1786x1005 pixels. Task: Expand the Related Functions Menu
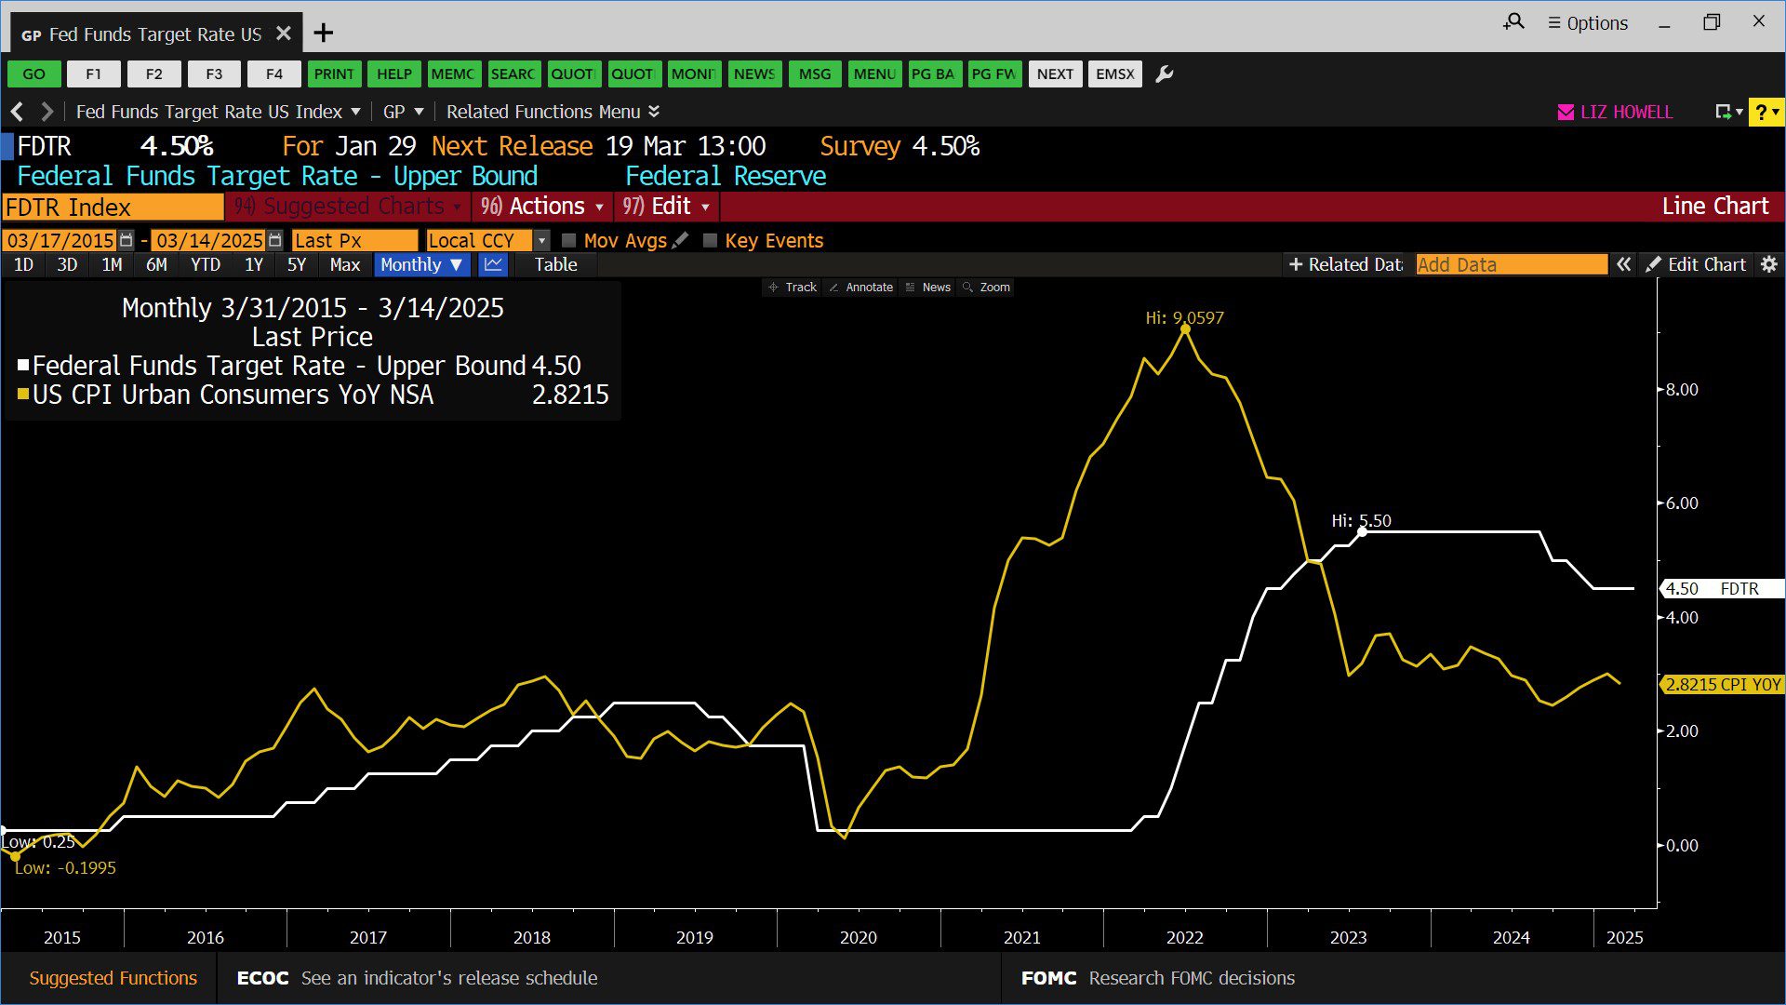tap(553, 112)
